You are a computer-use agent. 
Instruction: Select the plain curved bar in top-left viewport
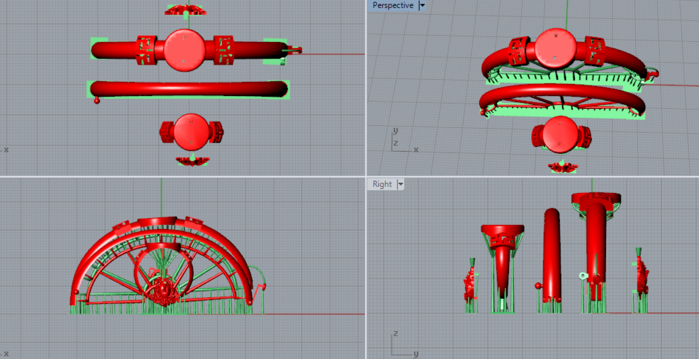click(x=188, y=89)
